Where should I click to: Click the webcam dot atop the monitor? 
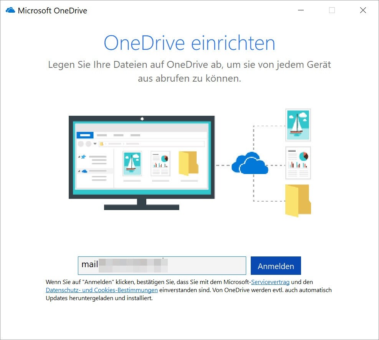[x=142, y=118]
